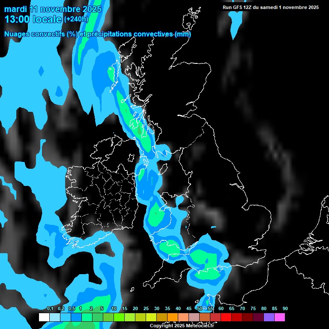The image size is (329, 329).
Task: Click the date title mardi 11 novembre 2025
Action: pos(53,9)
